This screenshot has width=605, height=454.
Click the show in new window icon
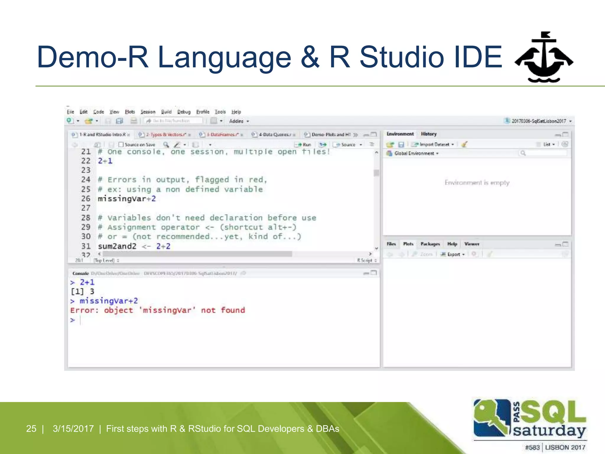(x=97, y=145)
